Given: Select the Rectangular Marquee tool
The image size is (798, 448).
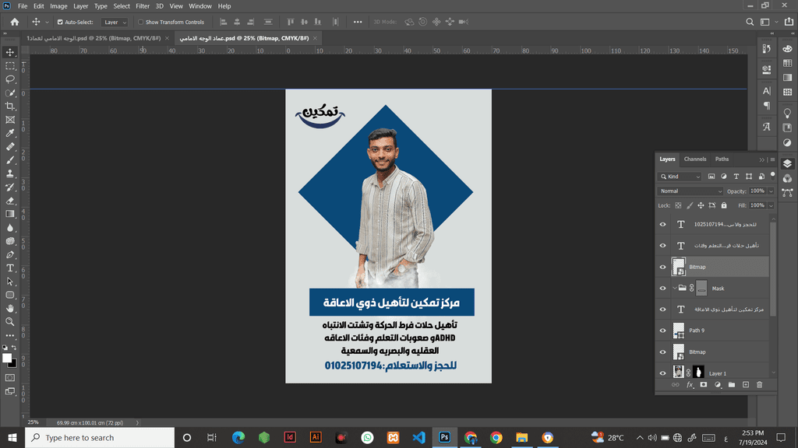Looking at the screenshot, I should click(x=10, y=66).
